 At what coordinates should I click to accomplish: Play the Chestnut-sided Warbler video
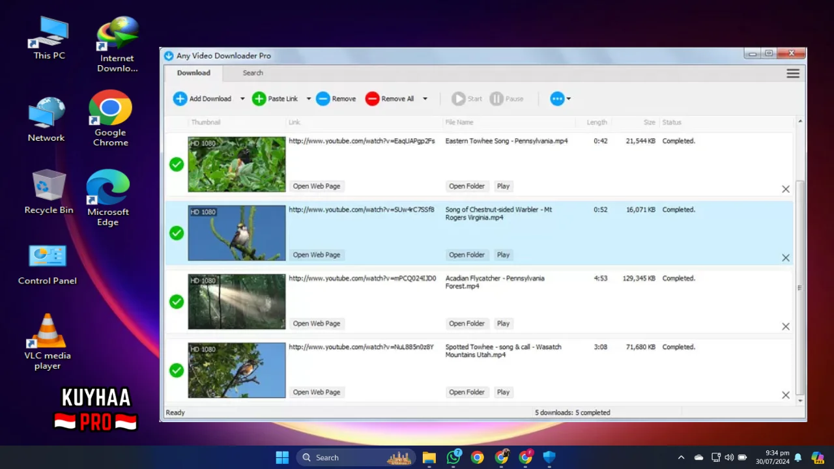point(503,255)
